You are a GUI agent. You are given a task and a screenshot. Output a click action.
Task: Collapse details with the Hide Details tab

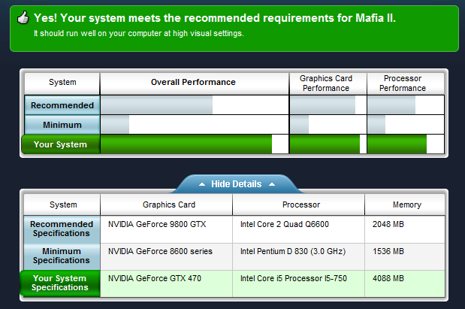(x=237, y=184)
